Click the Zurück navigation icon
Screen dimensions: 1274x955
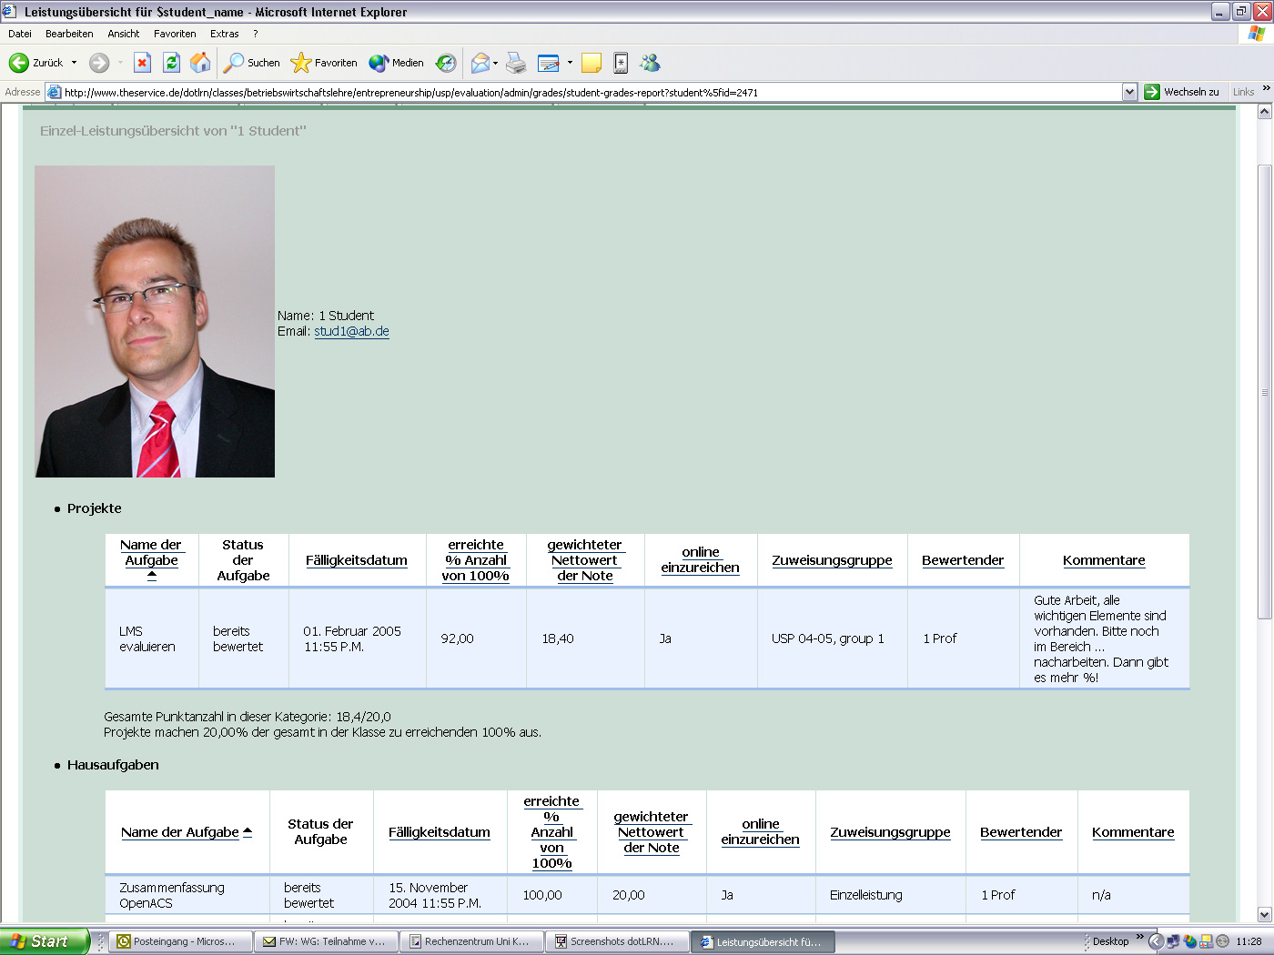[x=20, y=62]
